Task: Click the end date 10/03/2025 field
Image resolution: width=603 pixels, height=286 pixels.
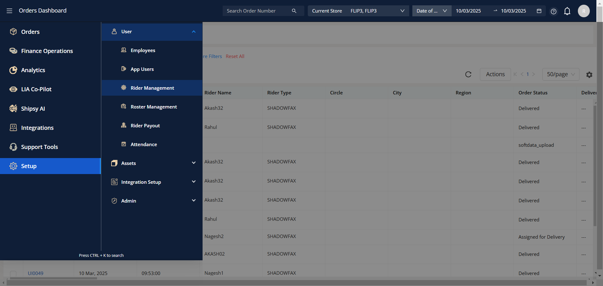Action: point(513,11)
